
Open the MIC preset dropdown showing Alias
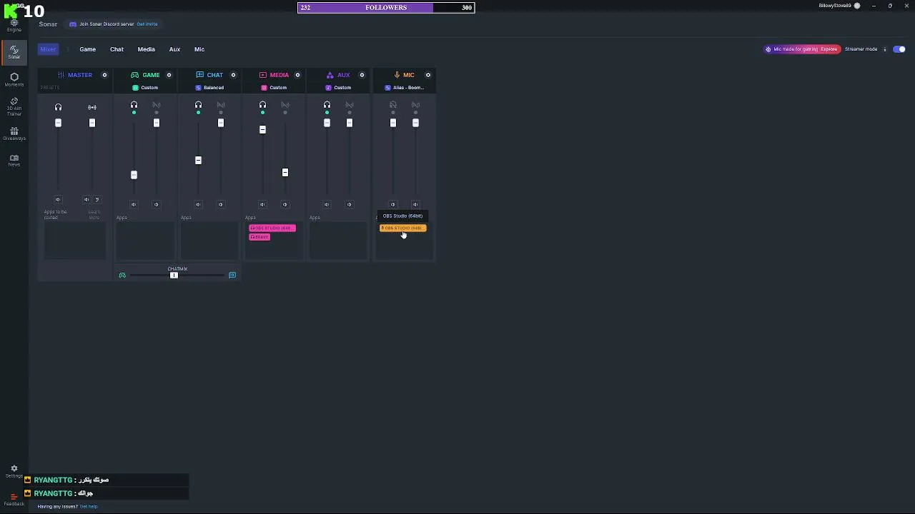click(x=405, y=88)
